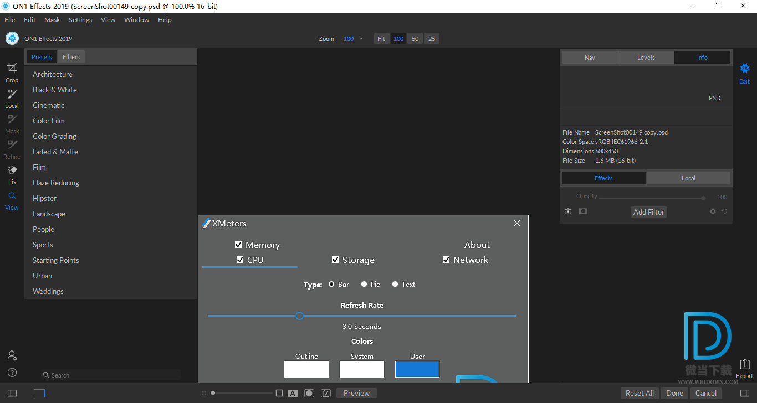
Task: Click the Done button
Action: pyautogui.click(x=674, y=393)
